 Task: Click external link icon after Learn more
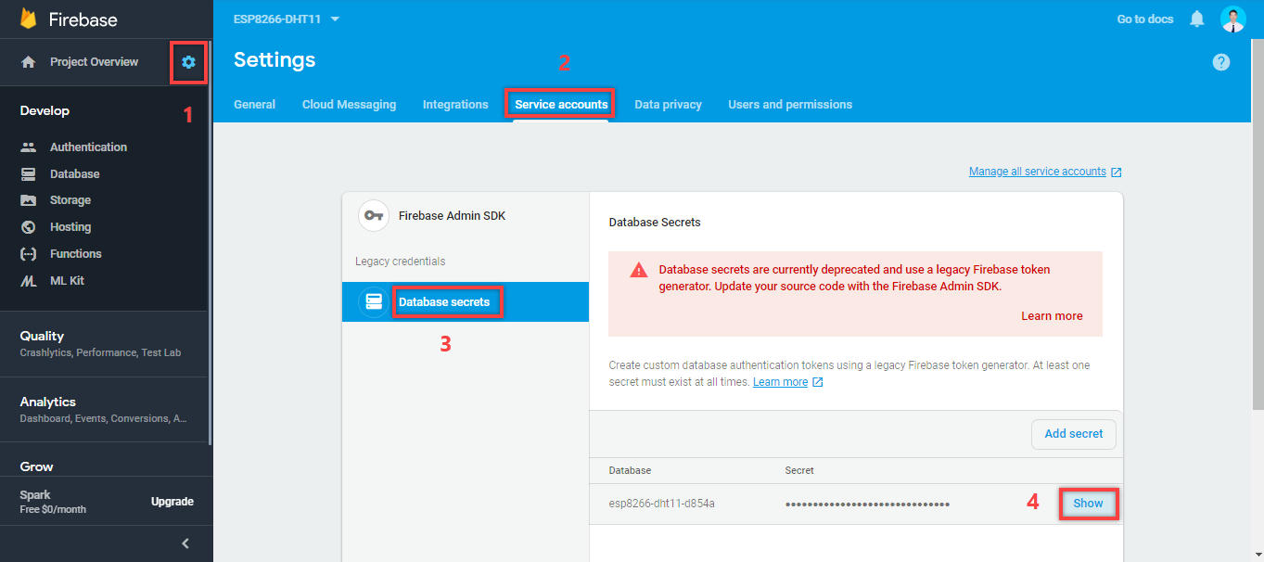point(817,382)
